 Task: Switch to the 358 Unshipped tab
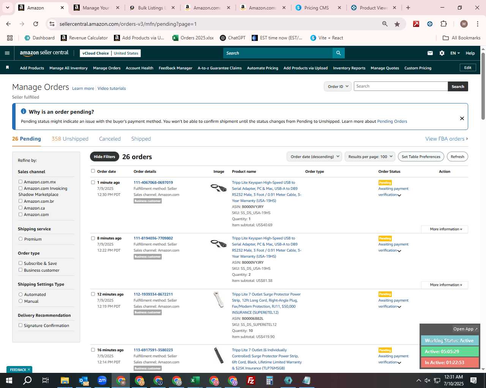tap(70, 139)
